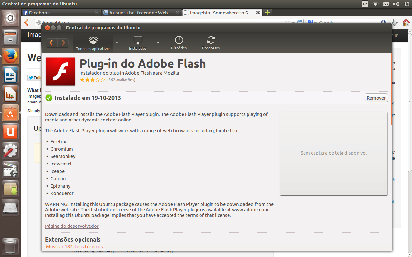412x257 pixels.
Task: Go forward with the right arrow button
Action: point(63,42)
